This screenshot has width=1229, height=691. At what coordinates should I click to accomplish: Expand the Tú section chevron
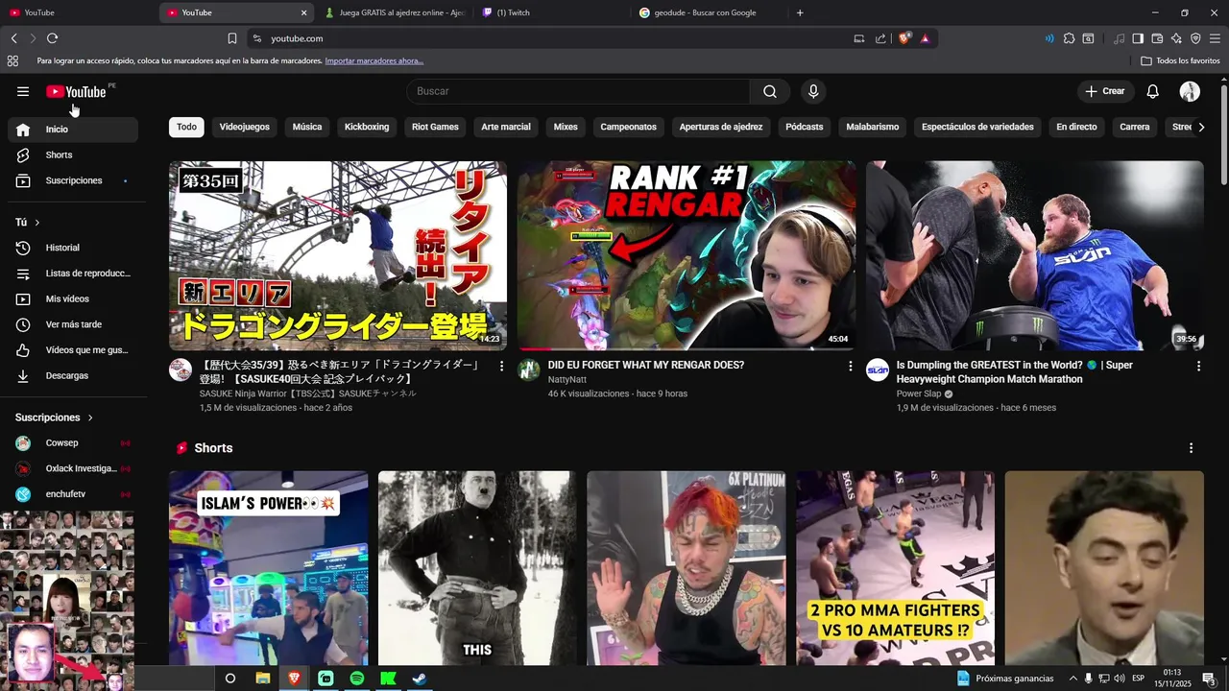coord(37,223)
